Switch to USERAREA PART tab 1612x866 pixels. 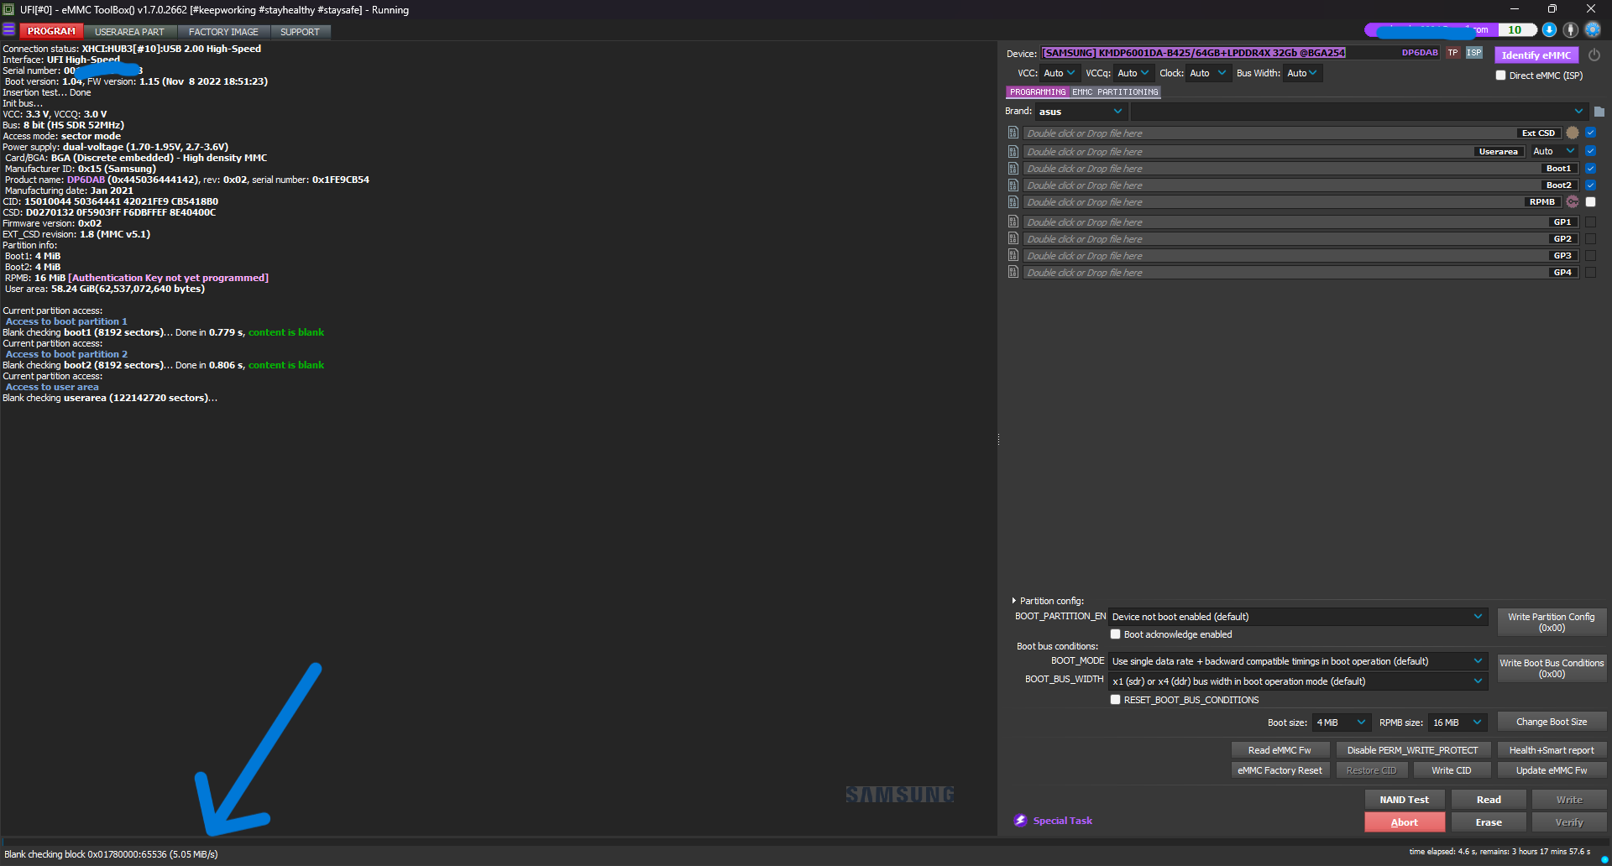tap(129, 32)
